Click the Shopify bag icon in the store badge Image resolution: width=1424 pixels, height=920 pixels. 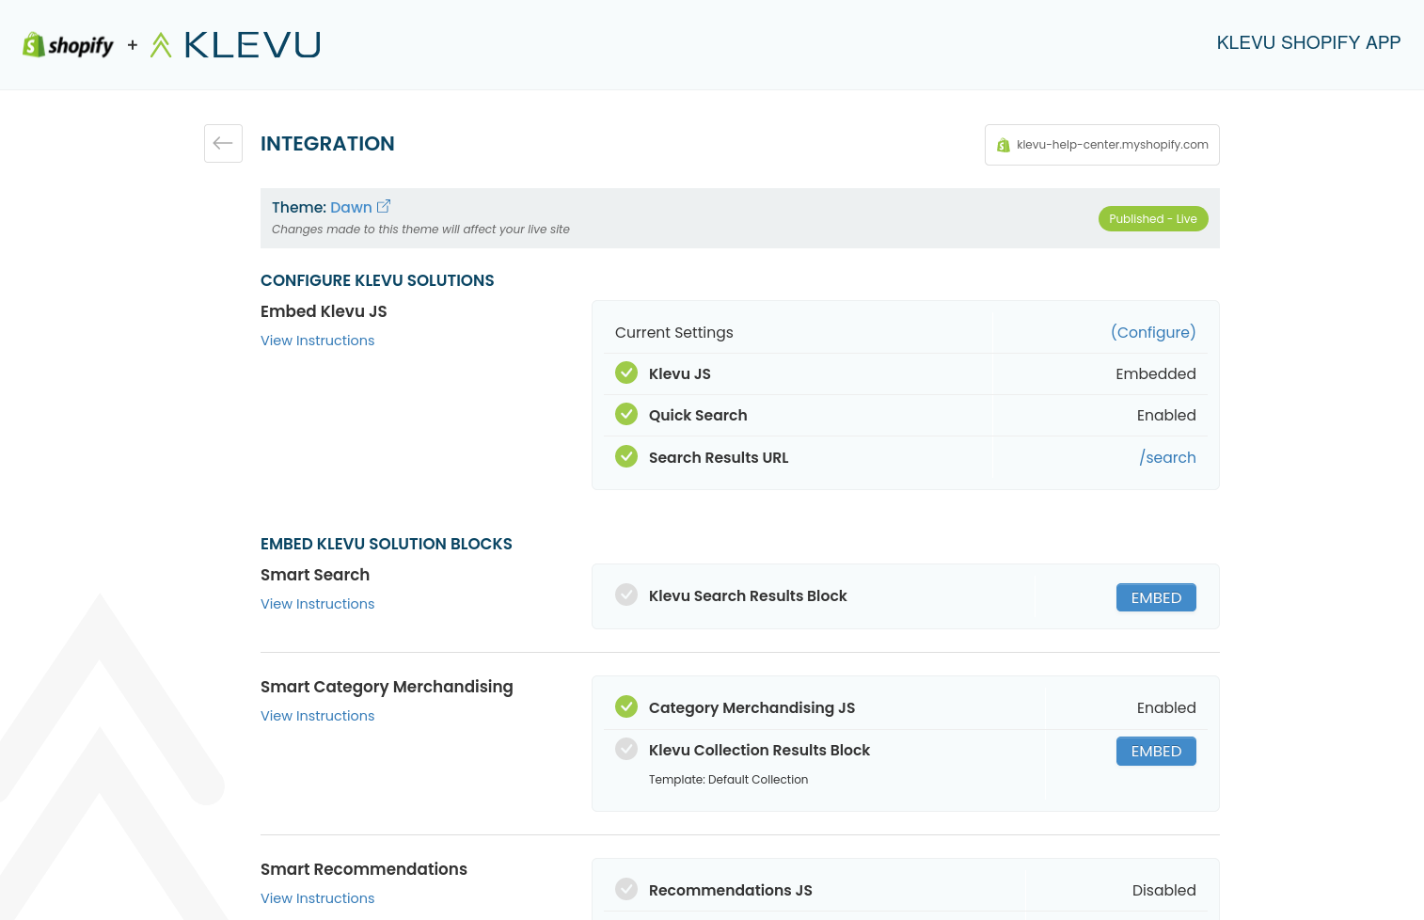coord(1004,145)
